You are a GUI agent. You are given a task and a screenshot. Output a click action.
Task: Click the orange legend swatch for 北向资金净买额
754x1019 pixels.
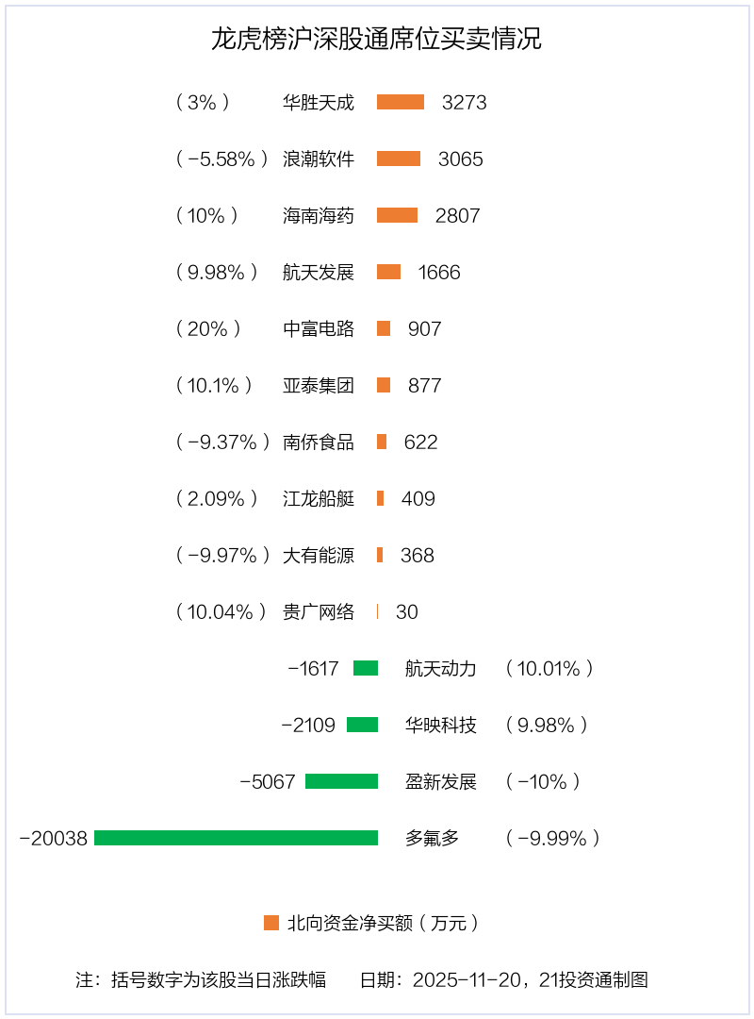click(x=271, y=923)
